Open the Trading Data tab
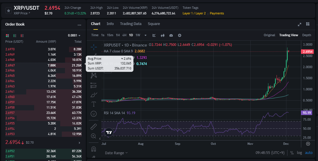318x161 pixels. coord(130,24)
